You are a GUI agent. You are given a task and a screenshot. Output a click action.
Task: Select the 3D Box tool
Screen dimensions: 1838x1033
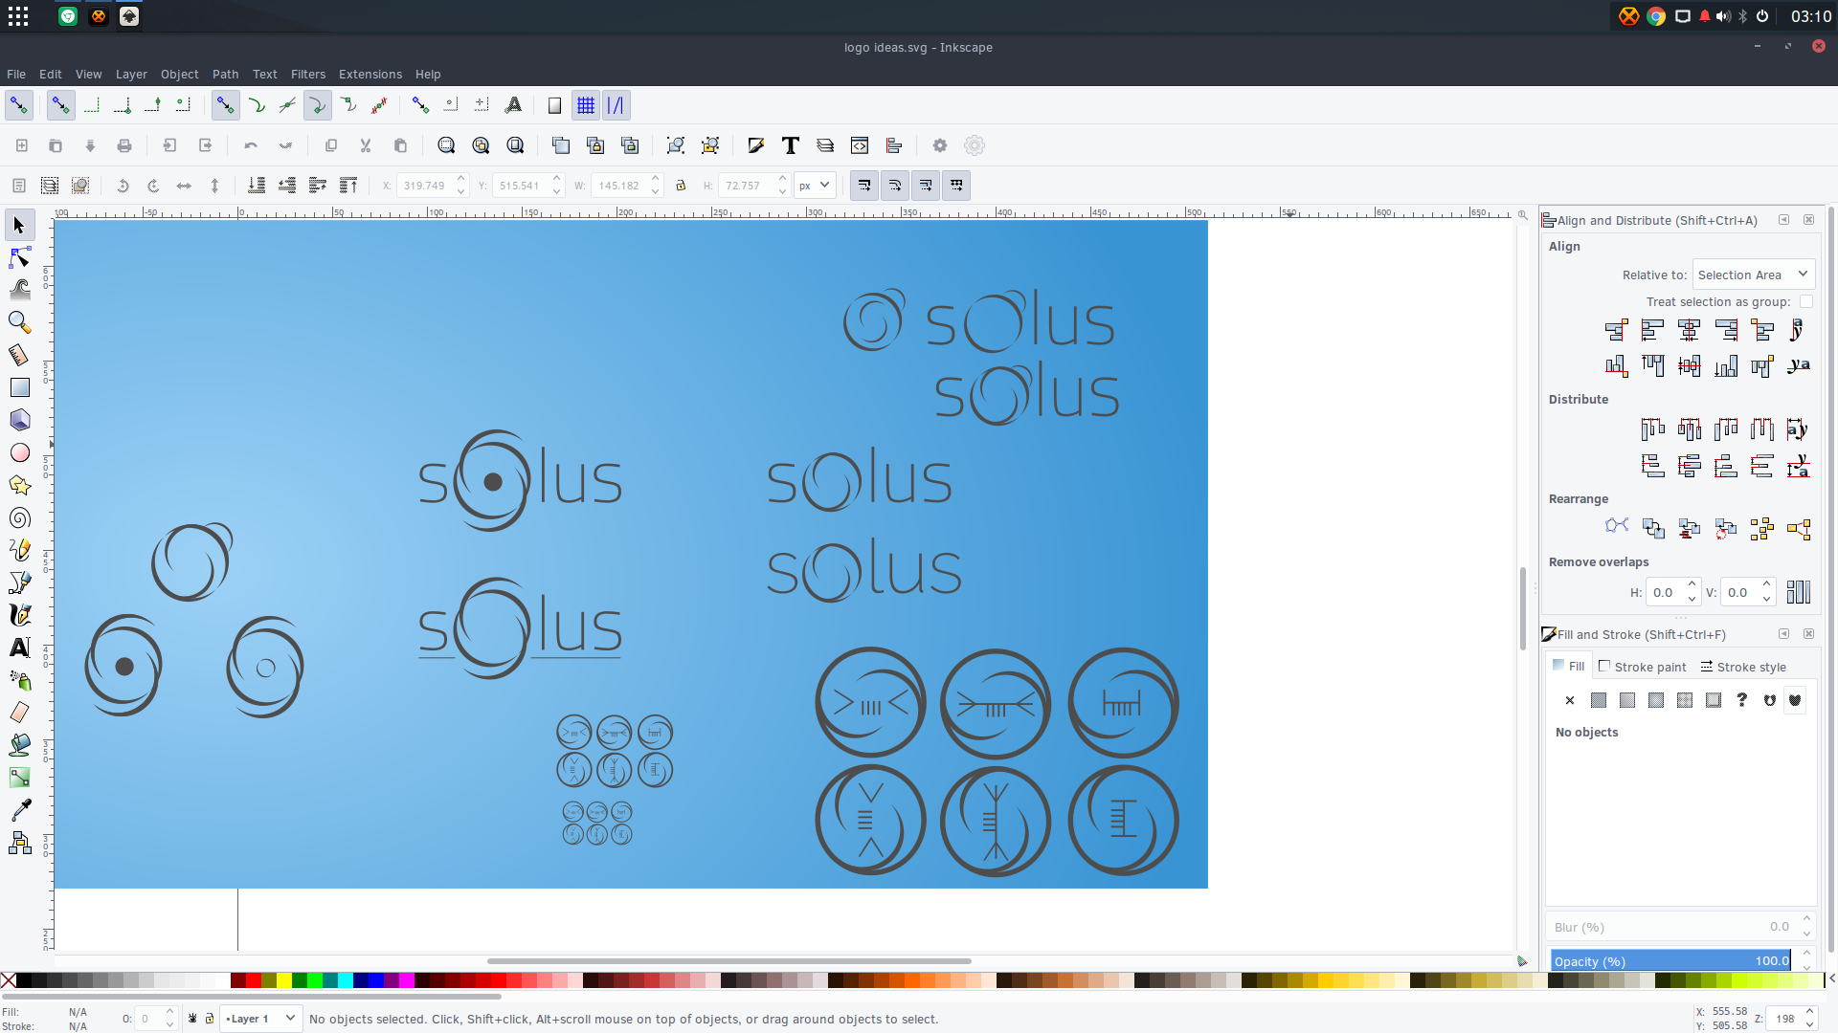pyautogui.click(x=19, y=420)
